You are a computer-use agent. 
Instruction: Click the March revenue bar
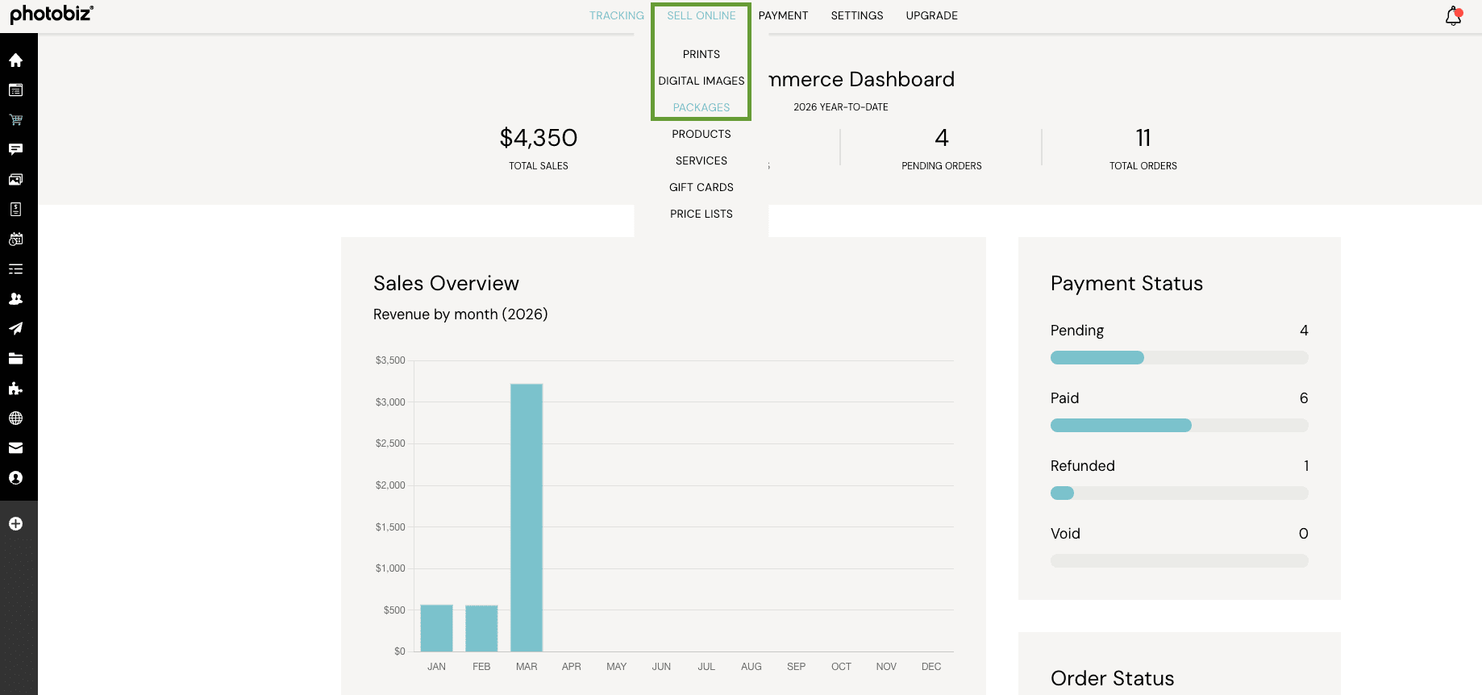point(527,518)
